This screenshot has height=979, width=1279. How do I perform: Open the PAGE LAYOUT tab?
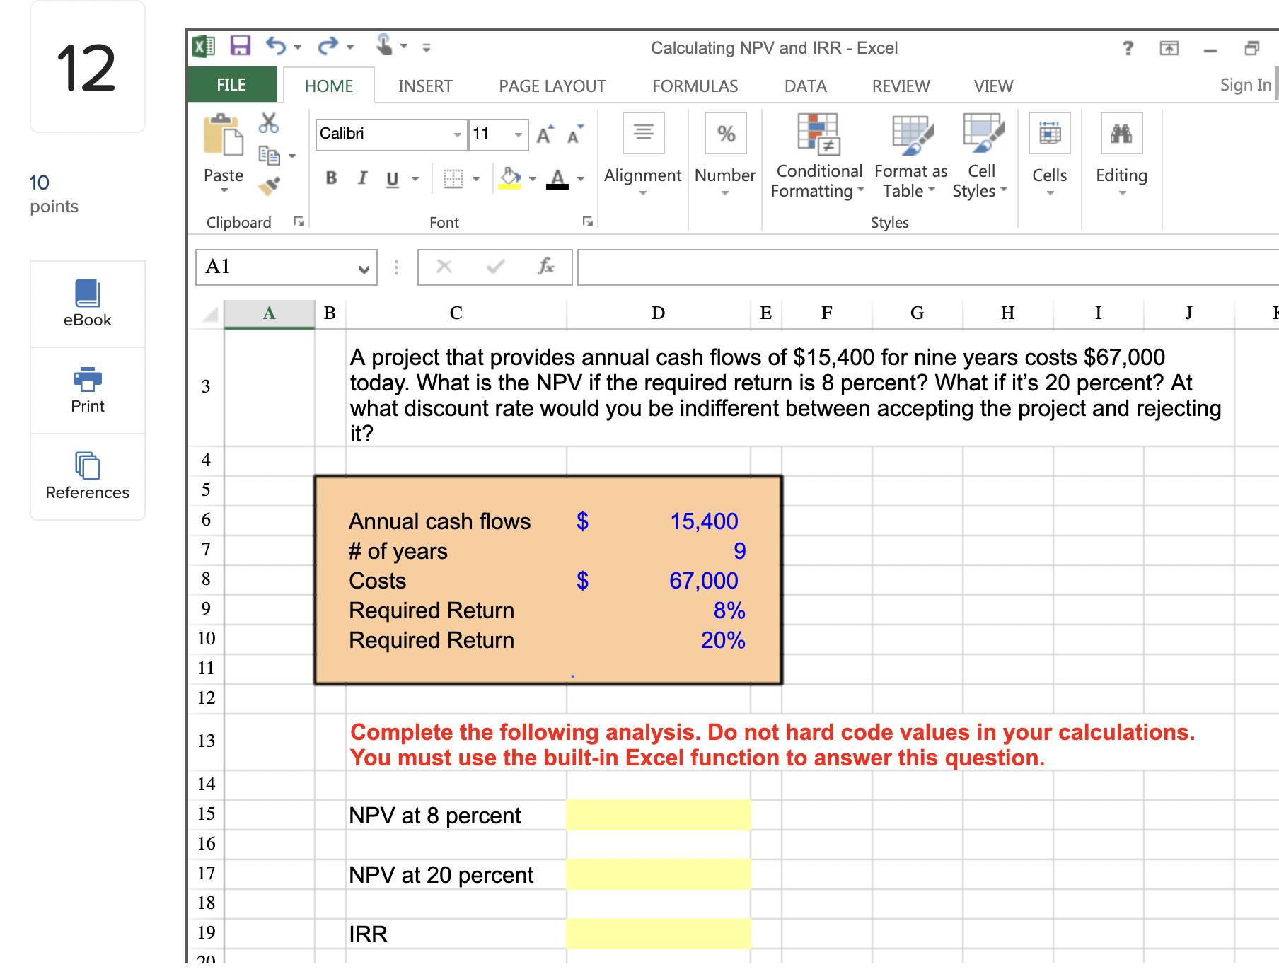click(x=552, y=86)
